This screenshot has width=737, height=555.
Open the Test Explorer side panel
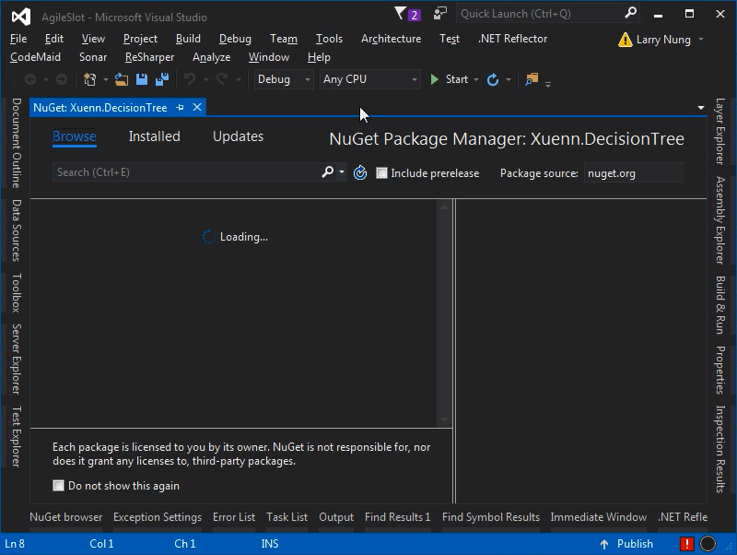[17, 436]
